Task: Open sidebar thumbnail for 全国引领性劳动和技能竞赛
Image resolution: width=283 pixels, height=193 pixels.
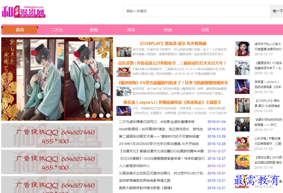Action: tap(242, 124)
